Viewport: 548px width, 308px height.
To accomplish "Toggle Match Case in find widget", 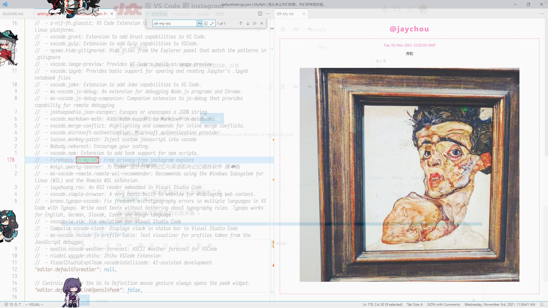I will pos(200,23).
